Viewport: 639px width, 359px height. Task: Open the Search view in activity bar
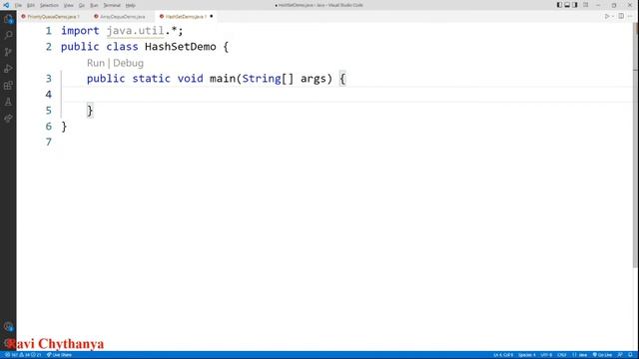(8, 36)
